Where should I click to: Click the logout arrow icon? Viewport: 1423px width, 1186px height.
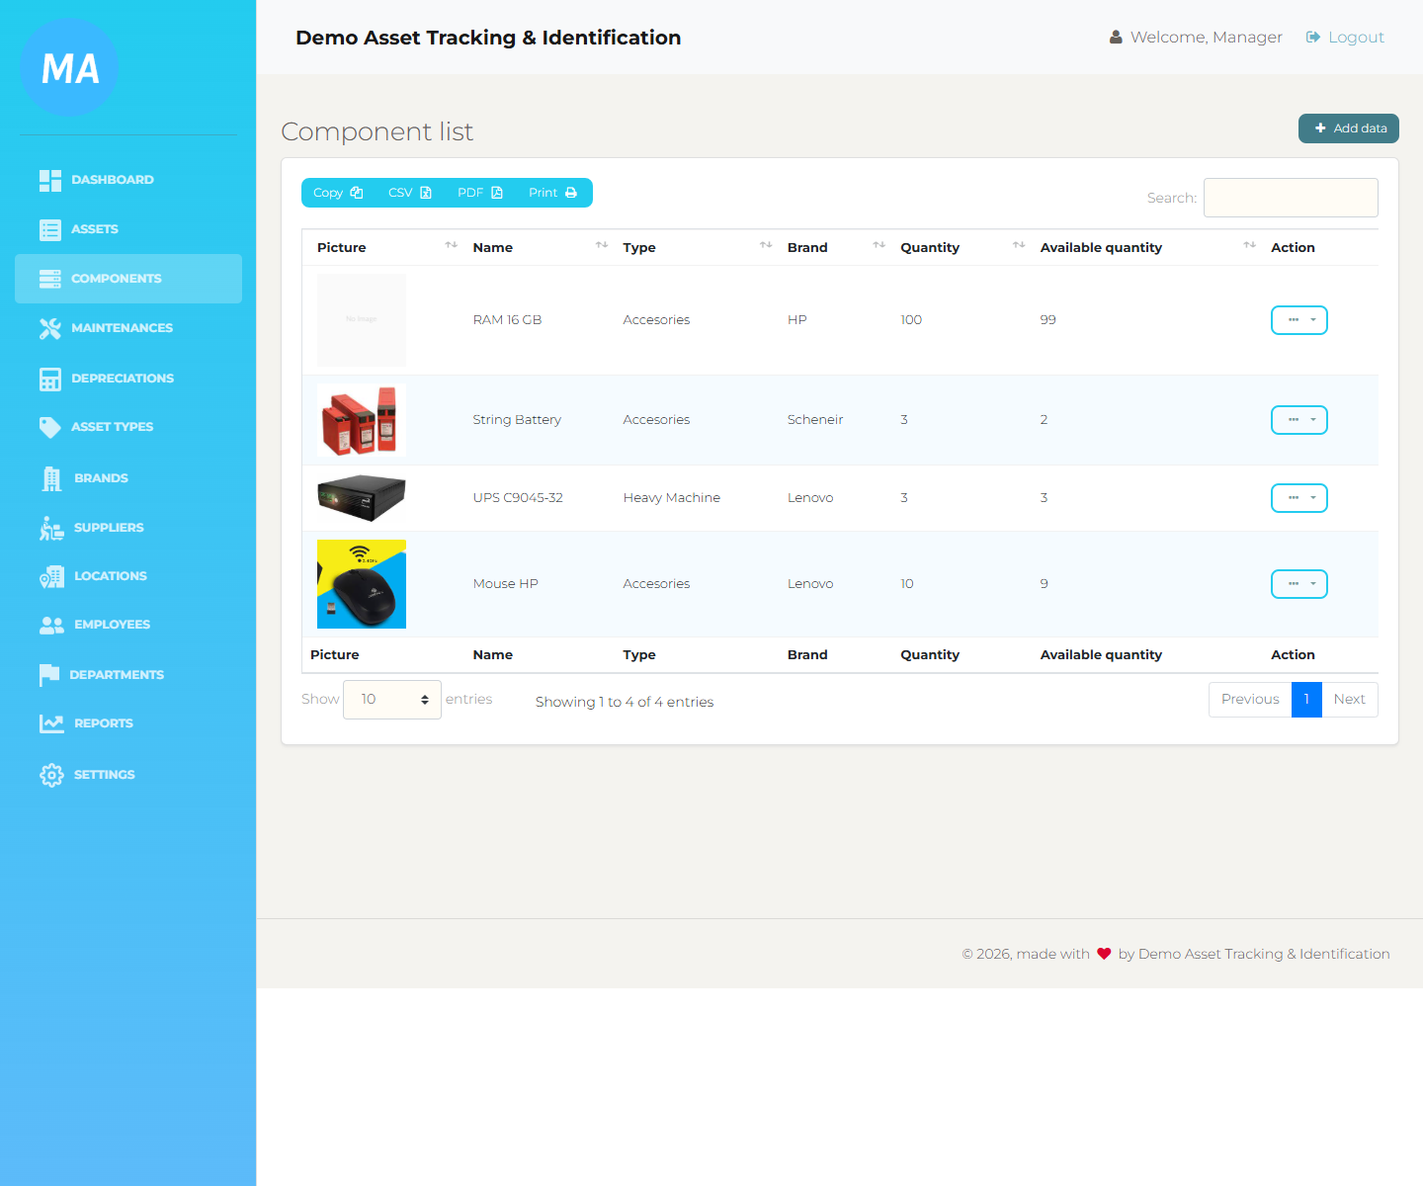[1313, 38]
